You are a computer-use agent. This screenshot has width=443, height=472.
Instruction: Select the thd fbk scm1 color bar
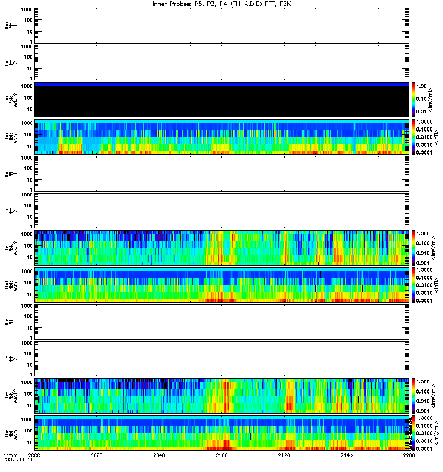pyautogui.click(x=413, y=285)
